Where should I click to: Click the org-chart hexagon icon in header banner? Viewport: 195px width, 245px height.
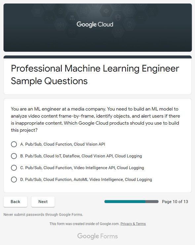[x=72, y=18]
